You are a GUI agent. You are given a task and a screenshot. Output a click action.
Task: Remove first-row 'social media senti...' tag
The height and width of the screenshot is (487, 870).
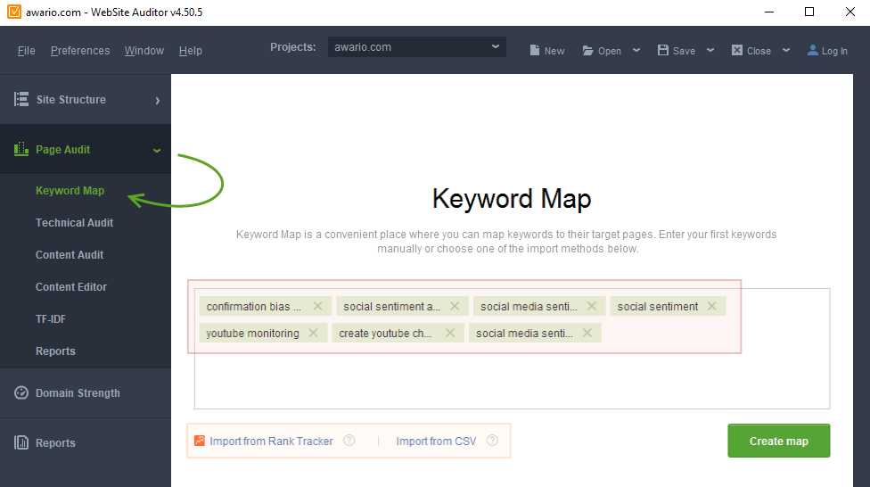(x=592, y=306)
